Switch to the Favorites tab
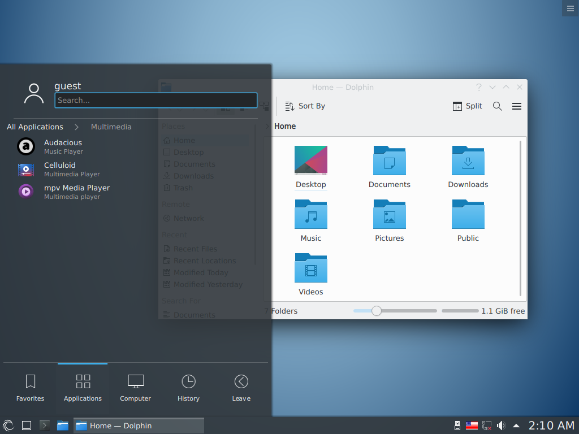Viewport: 579px width, 434px height. pyautogui.click(x=30, y=386)
